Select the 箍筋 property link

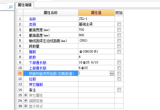coord(33,52)
